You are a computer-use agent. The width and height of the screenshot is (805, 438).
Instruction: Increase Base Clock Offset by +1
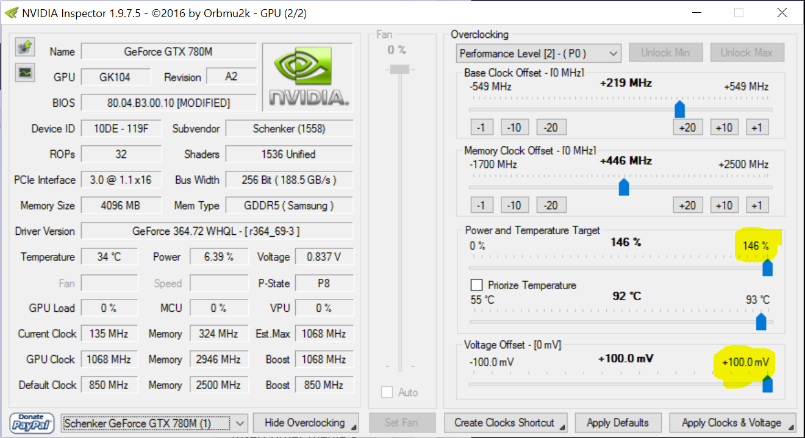tap(757, 127)
